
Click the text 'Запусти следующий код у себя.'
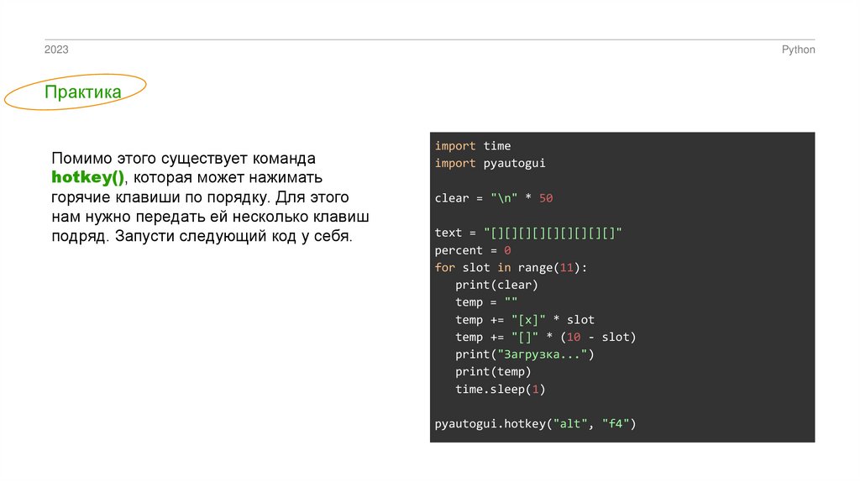233,236
